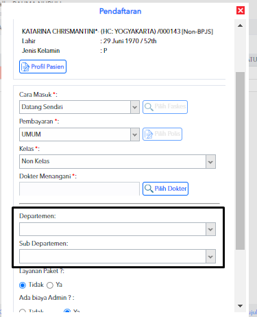Expand the Sub Departemen dropdown arrow
257x317 pixels.
[x=210, y=257]
